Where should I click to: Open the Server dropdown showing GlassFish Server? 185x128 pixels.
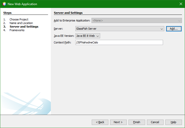[120, 29]
